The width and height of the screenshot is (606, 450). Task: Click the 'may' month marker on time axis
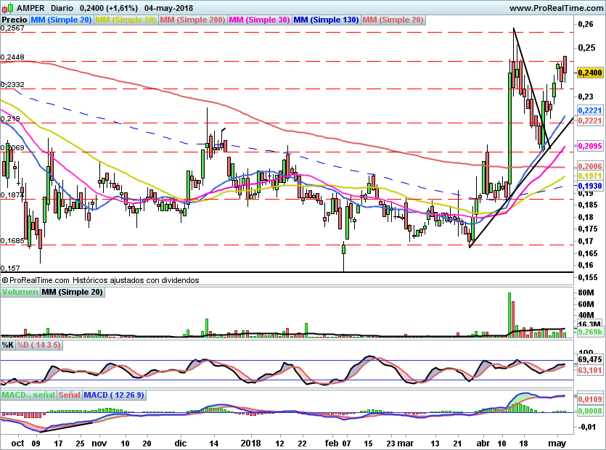click(x=557, y=443)
